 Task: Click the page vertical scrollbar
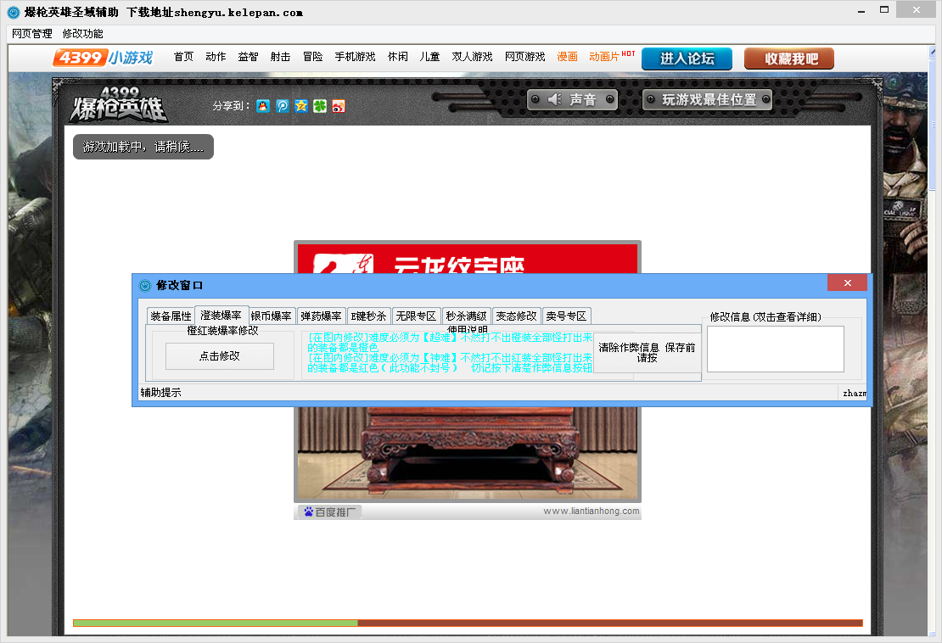click(x=933, y=342)
